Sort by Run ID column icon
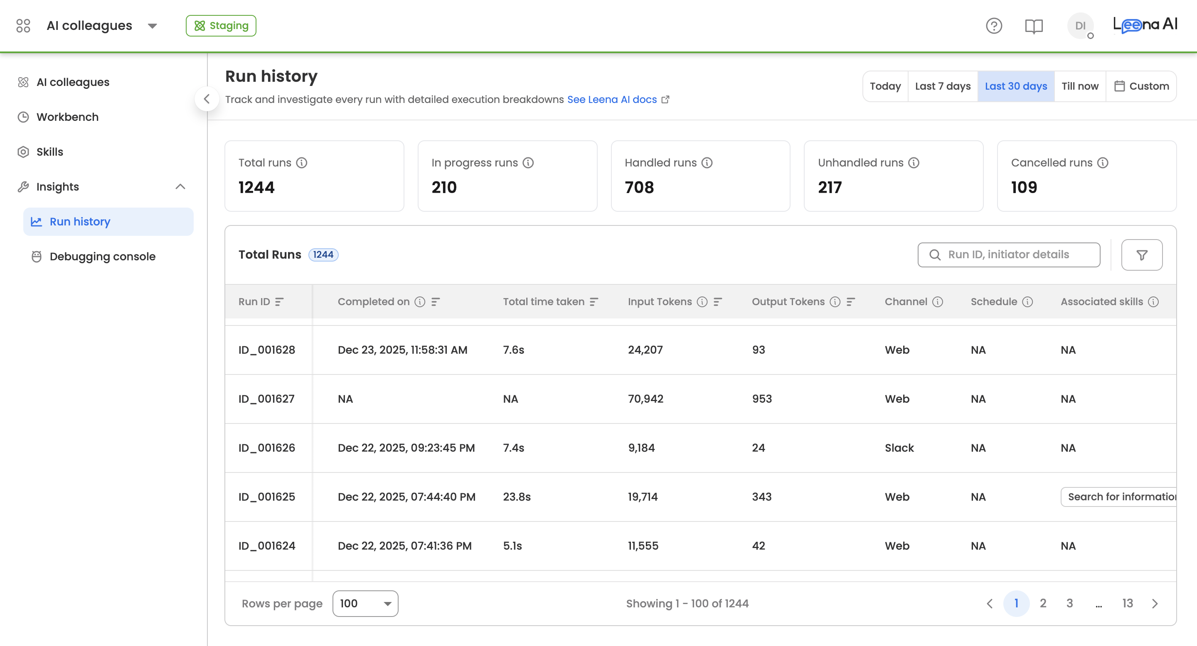 pos(279,302)
